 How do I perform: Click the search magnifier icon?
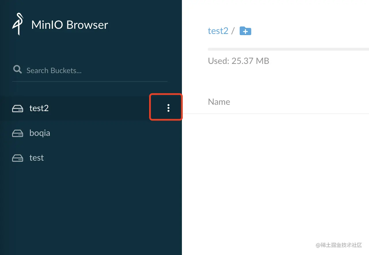[18, 69]
